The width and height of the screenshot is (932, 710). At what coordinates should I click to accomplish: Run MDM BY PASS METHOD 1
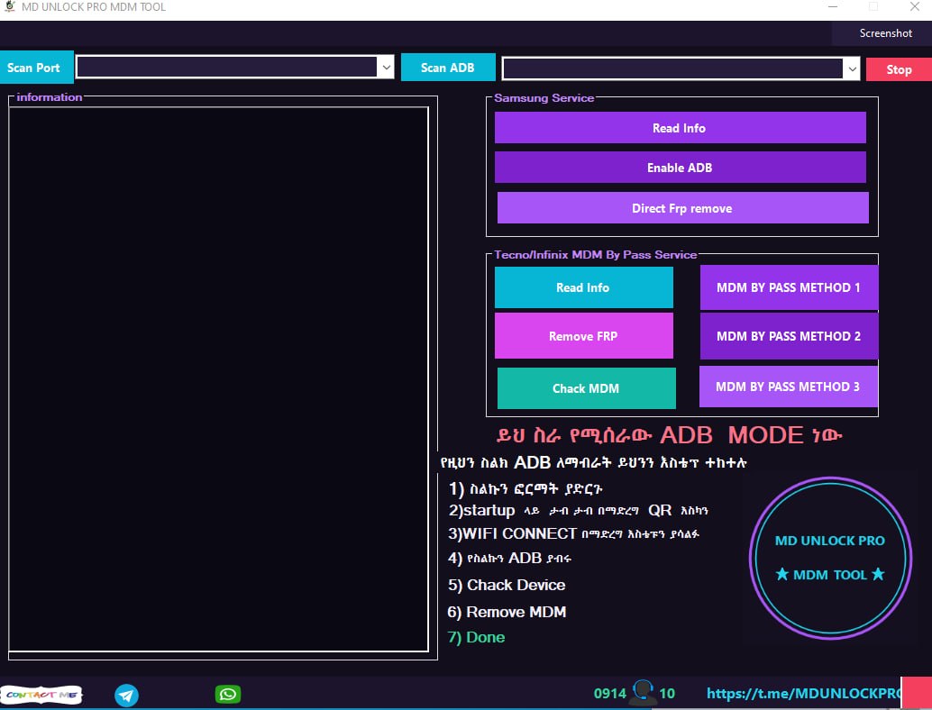789,287
